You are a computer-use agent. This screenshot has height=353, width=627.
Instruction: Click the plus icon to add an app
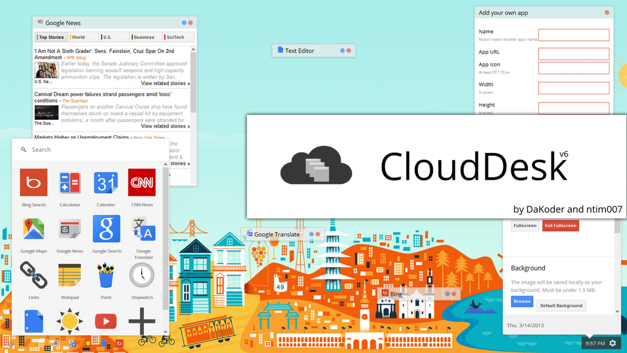[x=142, y=321]
